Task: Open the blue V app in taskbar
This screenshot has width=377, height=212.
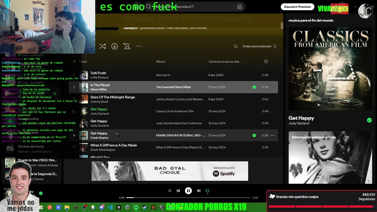Action: click(58, 208)
